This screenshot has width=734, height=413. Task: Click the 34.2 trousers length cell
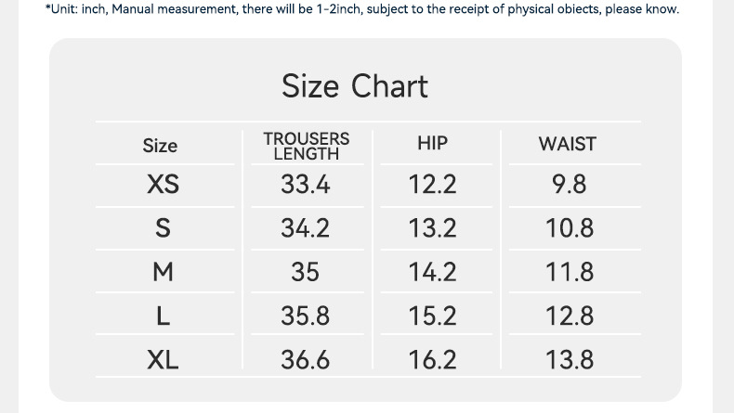[x=305, y=228]
